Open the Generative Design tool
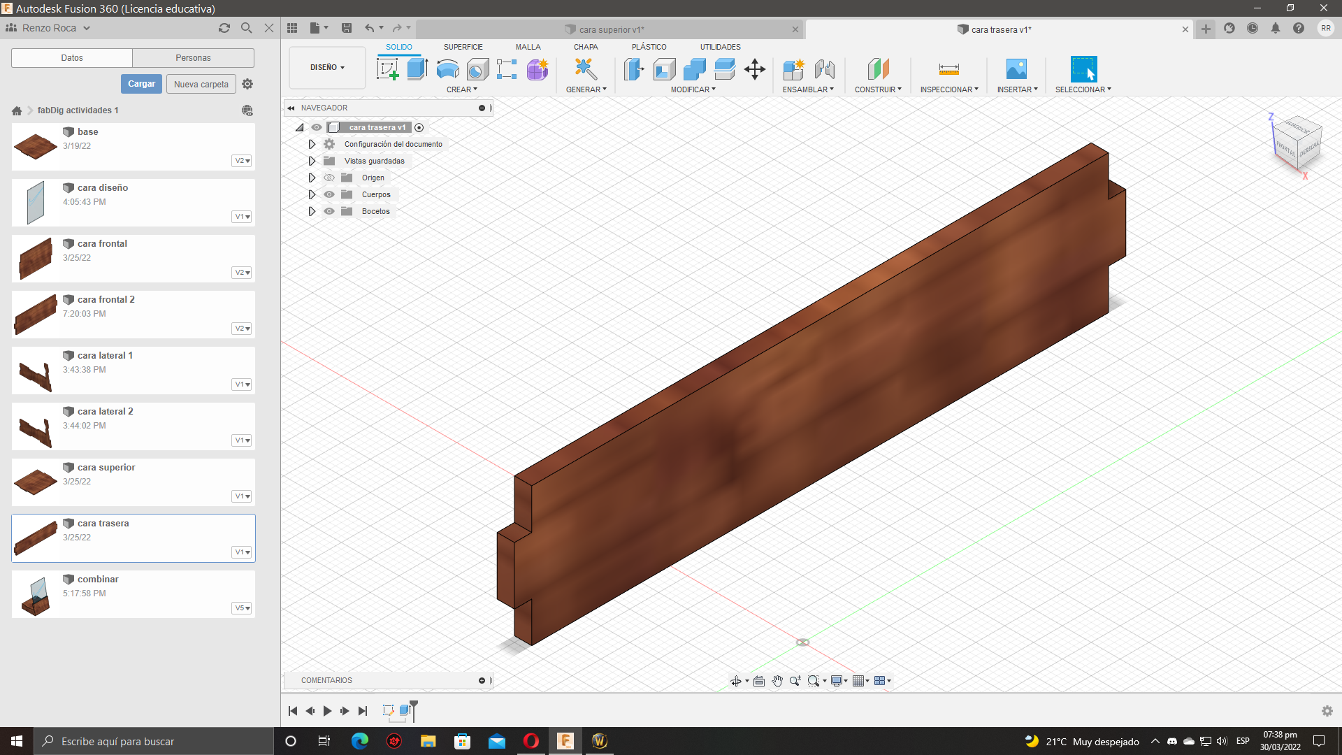 coord(586,69)
